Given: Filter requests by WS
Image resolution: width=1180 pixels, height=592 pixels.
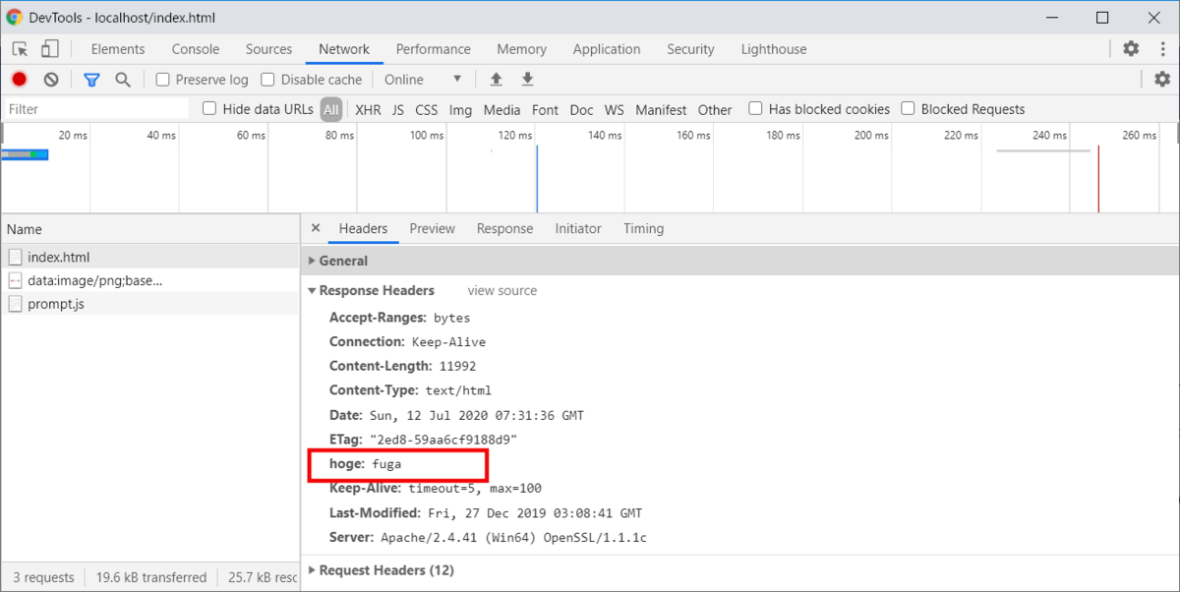Looking at the screenshot, I should (x=615, y=109).
